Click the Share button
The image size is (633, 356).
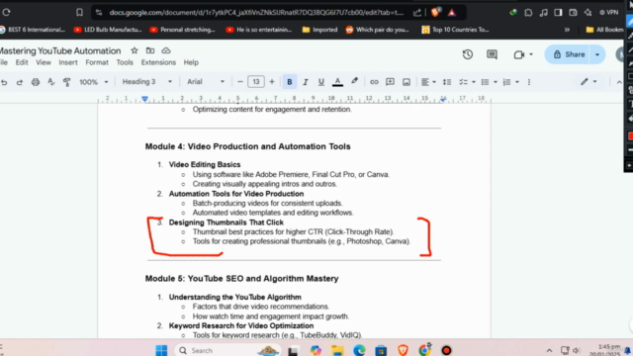pyautogui.click(x=569, y=54)
